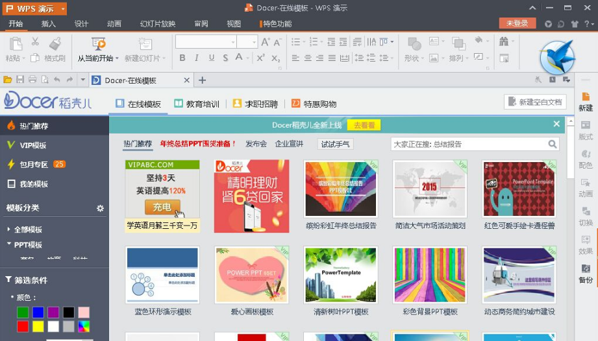Open the WPS 演示 application menu dropdown
Image resolution: width=598 pixels, height=341 pixels.
[64, 8]
